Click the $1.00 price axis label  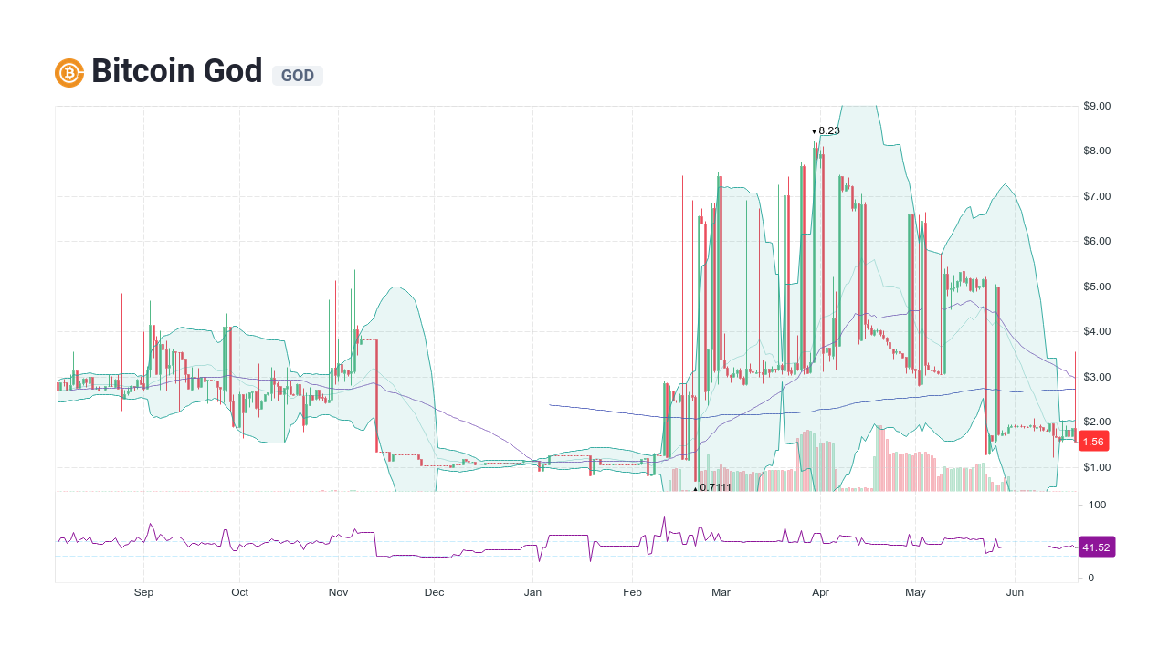(1097, 467)
